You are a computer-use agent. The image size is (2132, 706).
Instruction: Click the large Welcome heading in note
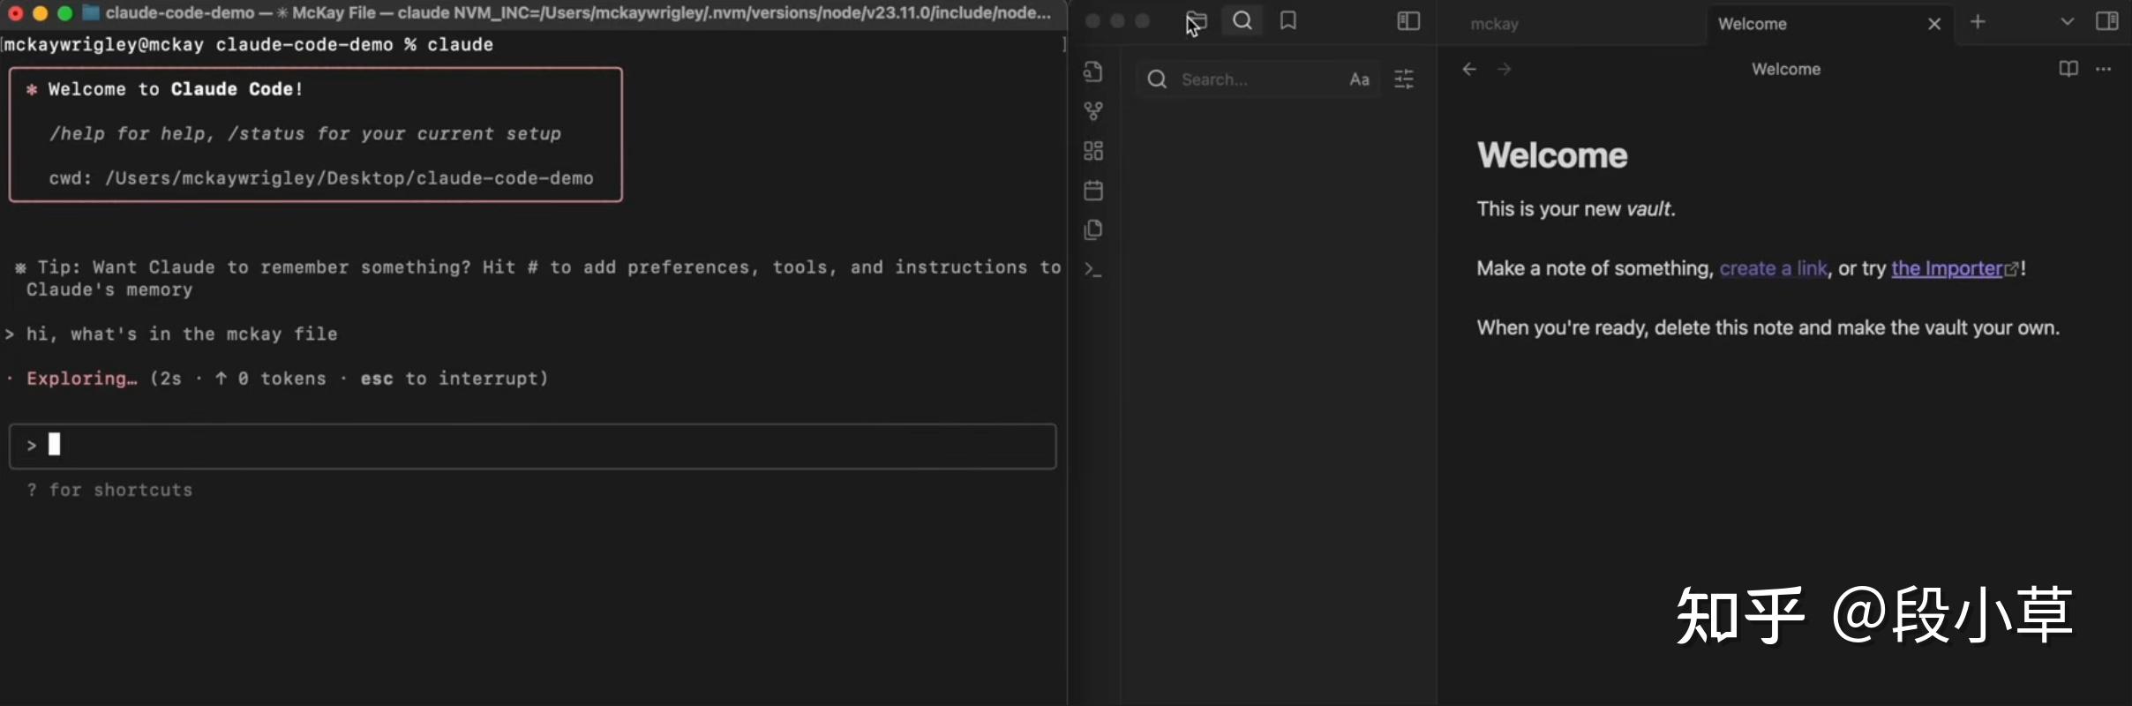pos(1552,155)
